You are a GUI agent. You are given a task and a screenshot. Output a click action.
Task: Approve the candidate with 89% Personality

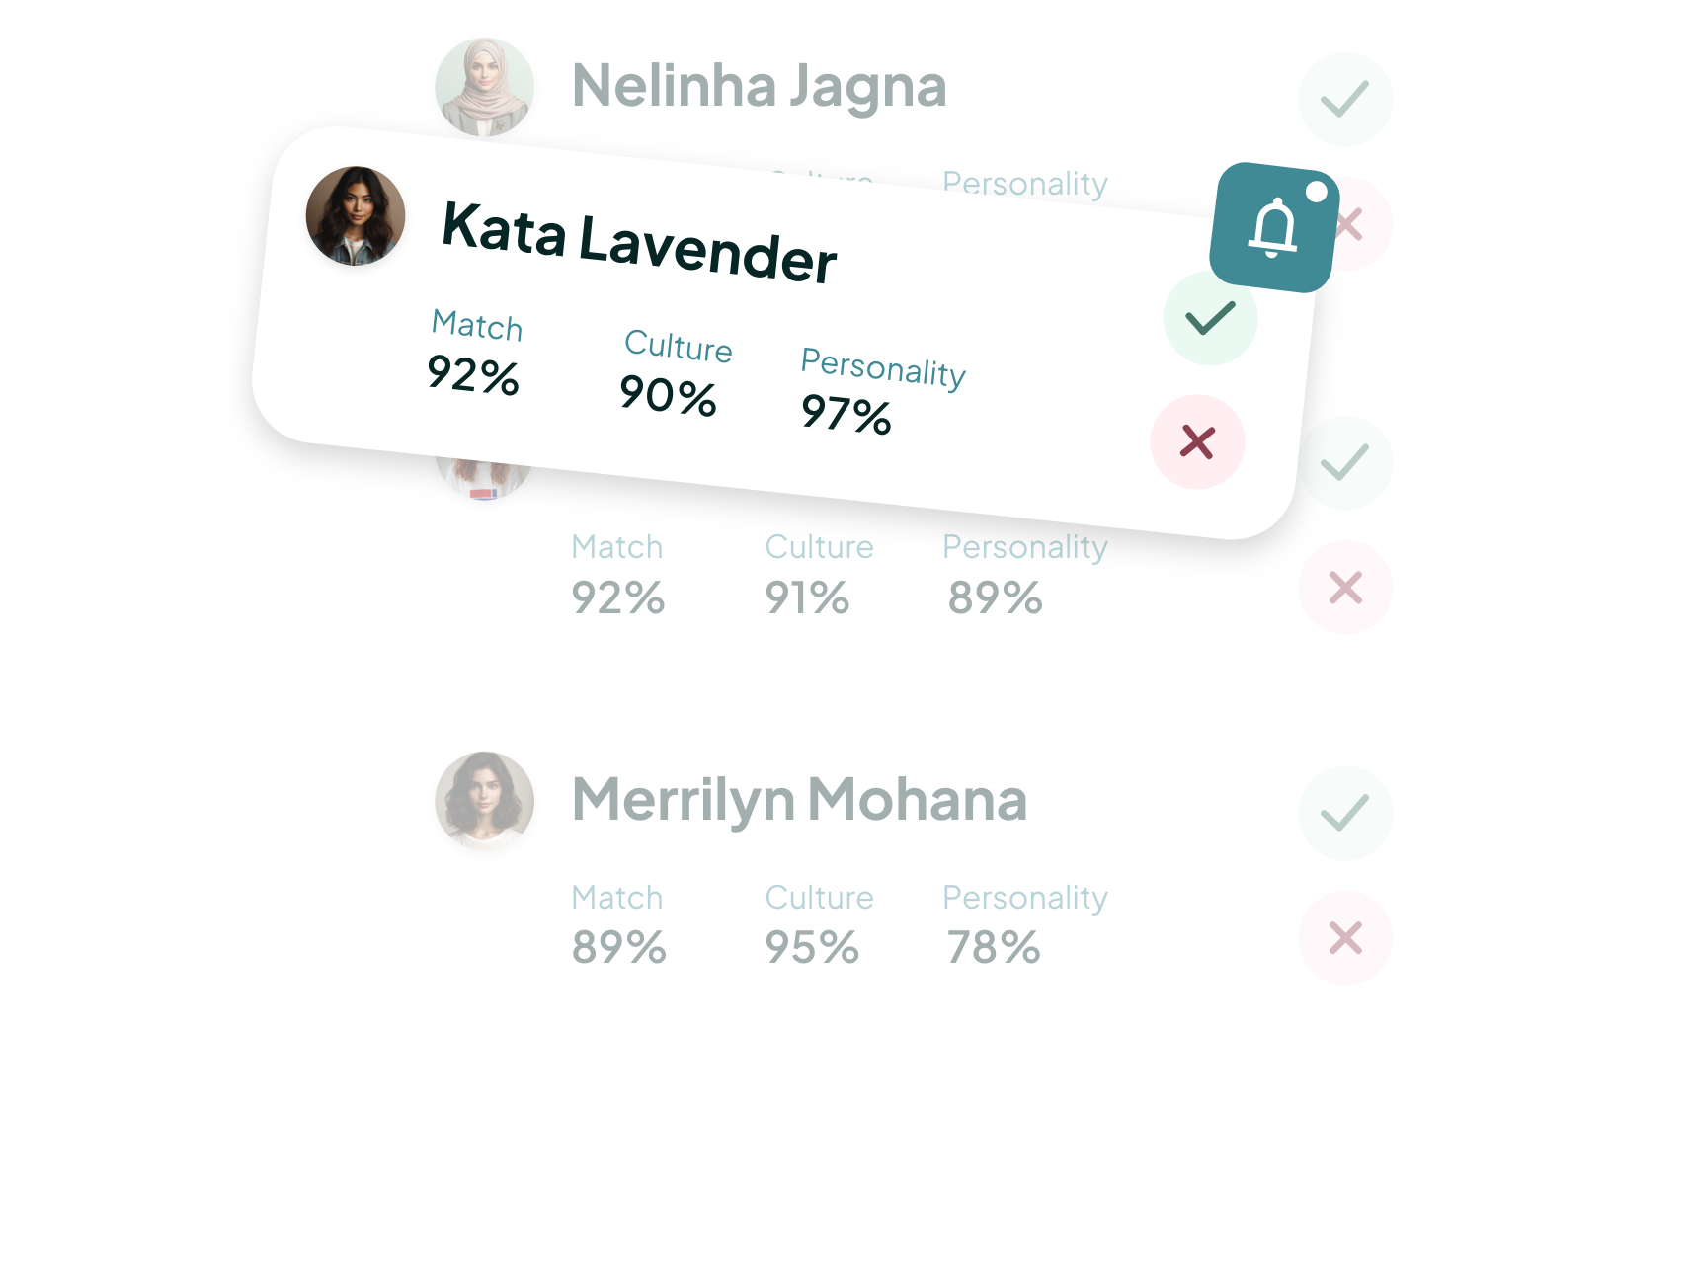[x=1344, y=463]
